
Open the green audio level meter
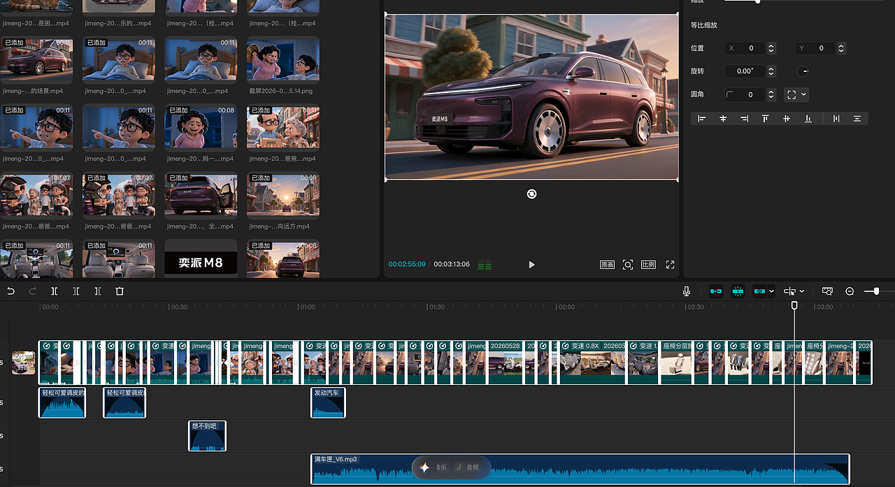click(485, 265)
